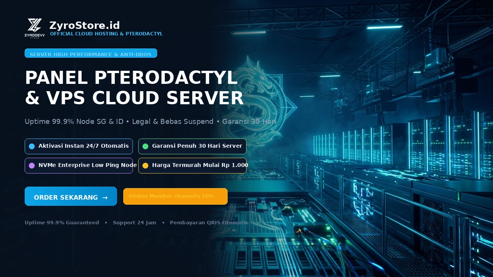
Task: Click the Uptime 99.9% Guaranteed footer text
Action: [x=62, y=223]
